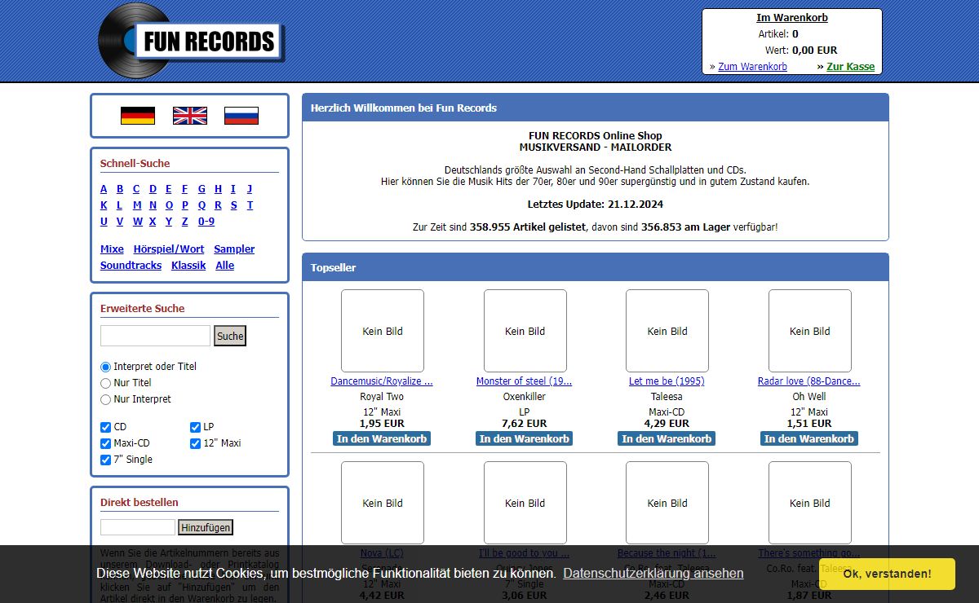Click the 'Nova (LC)' product thumbnail
Image resolution: width=979 pixels, height=603 pixels.
[x=383, y=503]
